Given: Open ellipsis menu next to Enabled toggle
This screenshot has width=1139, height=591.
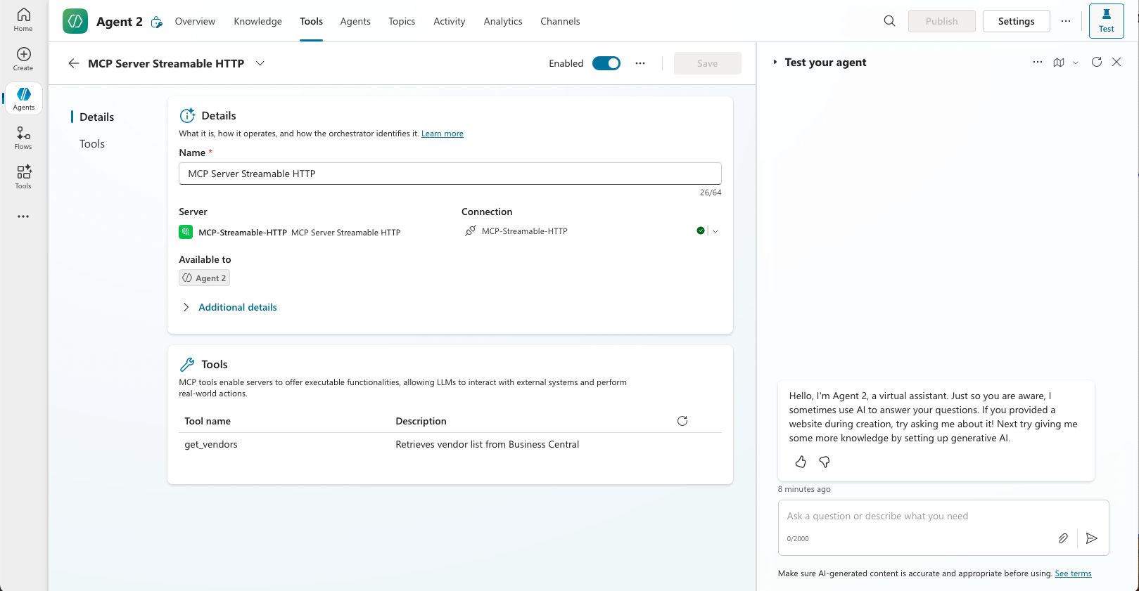Looking at the screenshot, I should coord(640,63).
